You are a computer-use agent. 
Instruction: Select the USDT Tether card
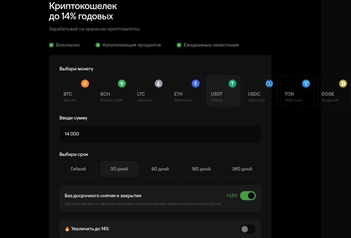click(x=224, y=91)
